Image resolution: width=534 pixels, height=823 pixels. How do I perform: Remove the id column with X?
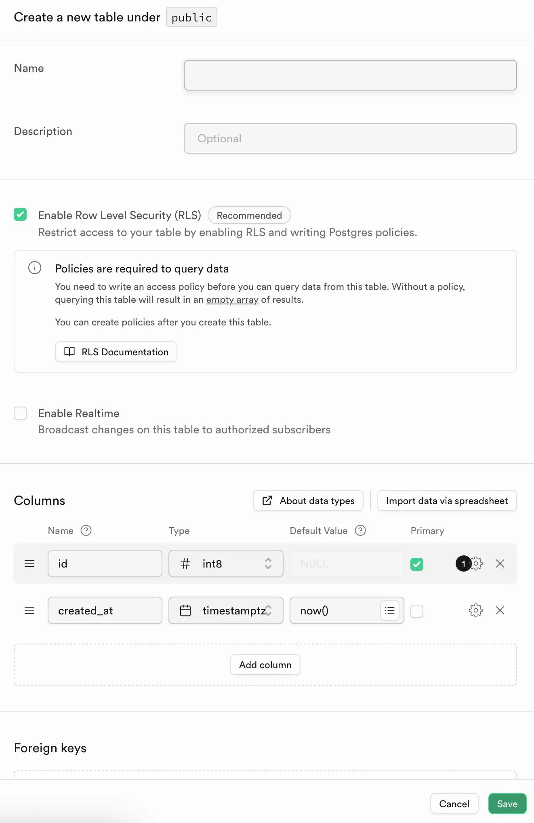tap(500, 563)
